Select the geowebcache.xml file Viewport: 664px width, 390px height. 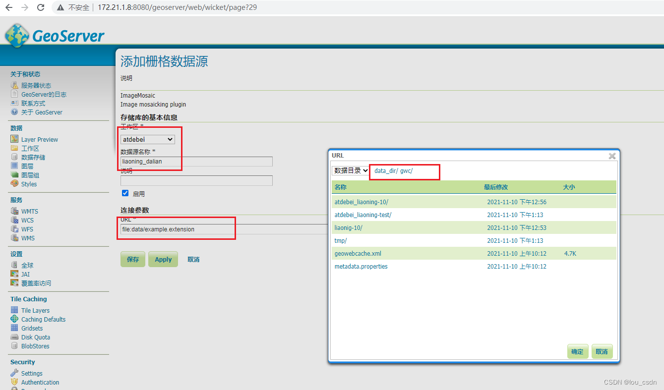pos(358,253)
